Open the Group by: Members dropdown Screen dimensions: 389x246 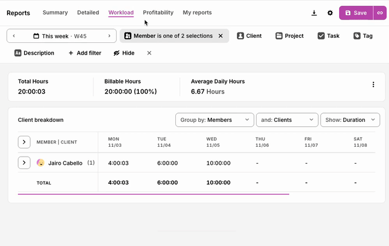tap(214, 120)
